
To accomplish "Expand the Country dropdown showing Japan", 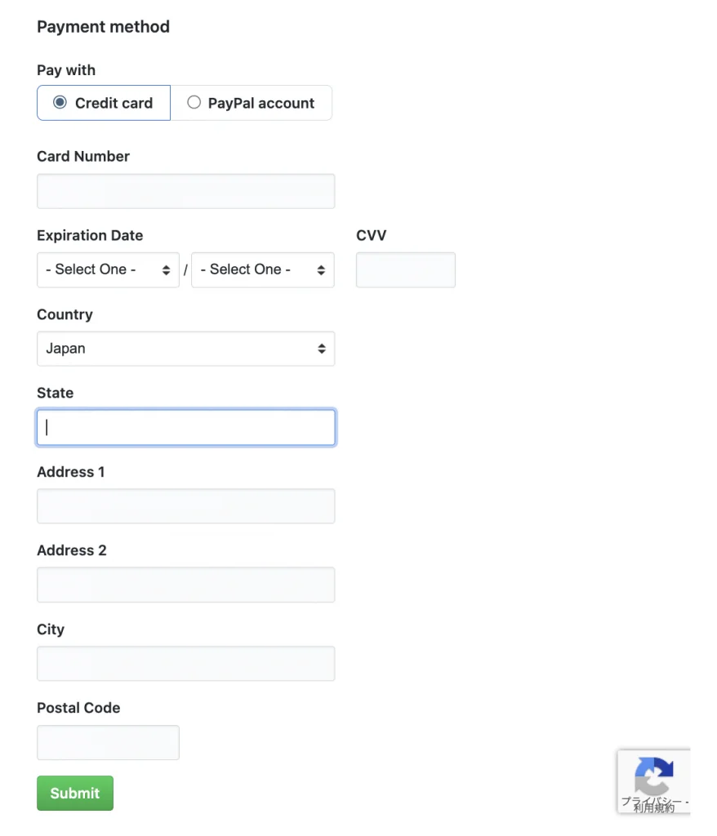I will (x=185, y=349).
